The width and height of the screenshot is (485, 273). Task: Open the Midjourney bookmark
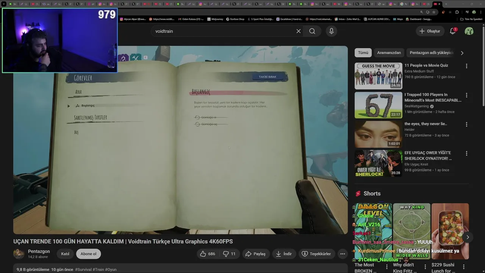tap(215, 19)
